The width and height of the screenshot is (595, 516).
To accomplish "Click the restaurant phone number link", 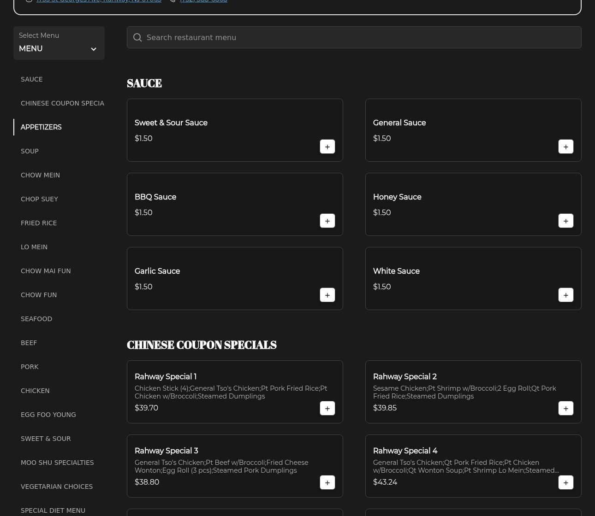I will coord(203,1).
